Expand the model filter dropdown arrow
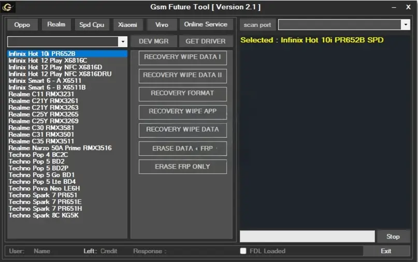This screenshot has width=418, height=262. coord(123,41)
